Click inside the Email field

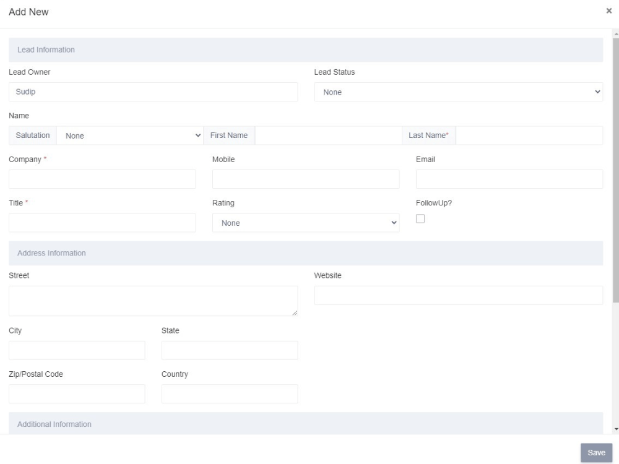click(509, 179)
